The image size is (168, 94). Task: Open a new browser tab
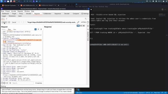pyautogui.click(x=59, y=5)
